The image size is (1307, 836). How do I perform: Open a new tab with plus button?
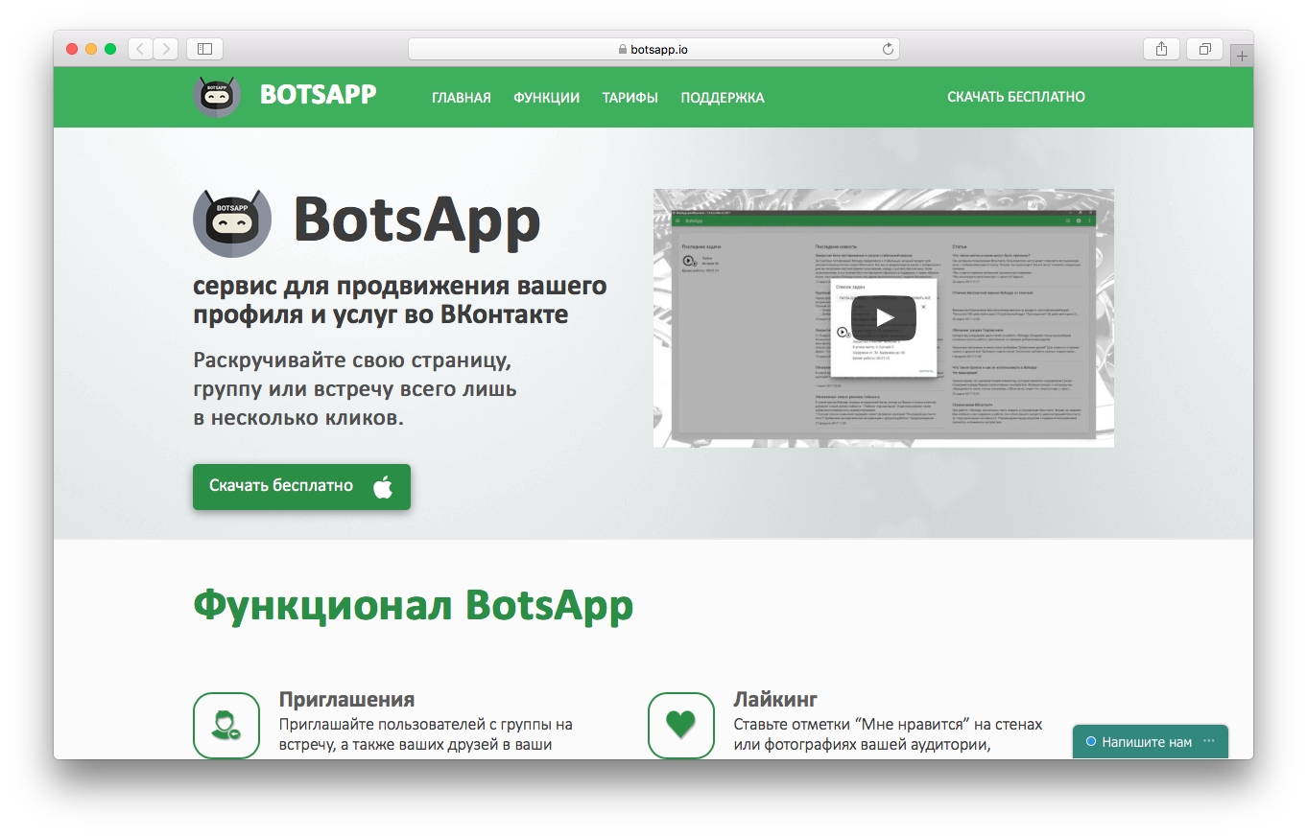[1242, 57]
